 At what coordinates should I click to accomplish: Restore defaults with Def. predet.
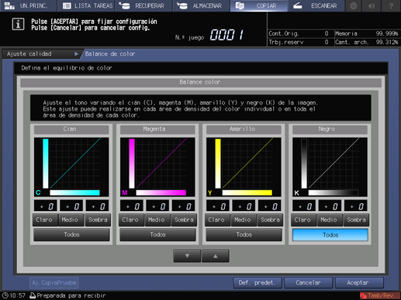pyautogui.click(x=258, y=283)
